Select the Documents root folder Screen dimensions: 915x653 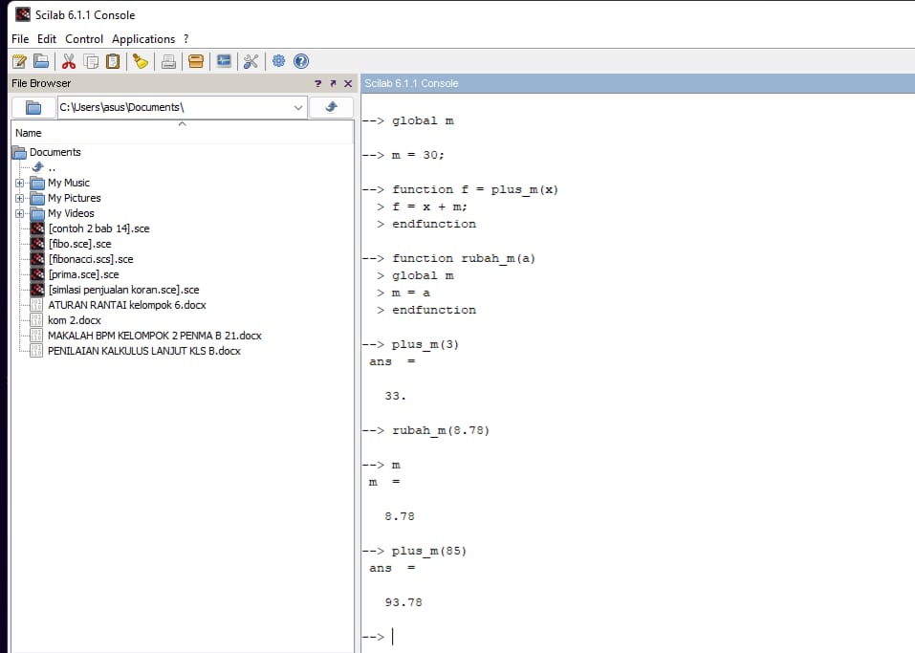[x=54, y=152]
